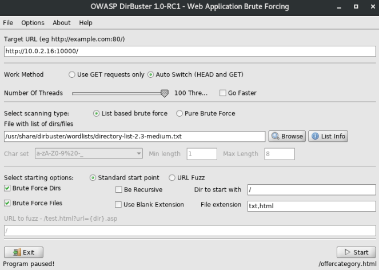Screen dimensions: 379x270
Task: Click the Exit button
Action: pyautogui.click(x=23, y=252)
